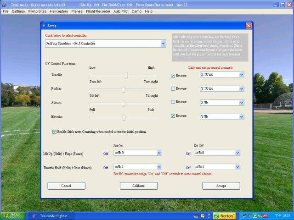294x220 pixels.
Task: Open the Helicopters menu
Action: click(59, 11)
